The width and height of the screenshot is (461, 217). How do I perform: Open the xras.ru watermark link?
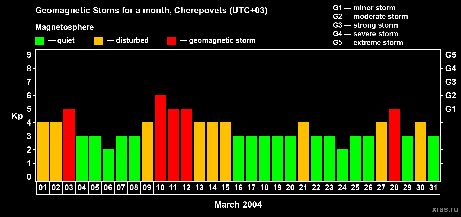445,209
